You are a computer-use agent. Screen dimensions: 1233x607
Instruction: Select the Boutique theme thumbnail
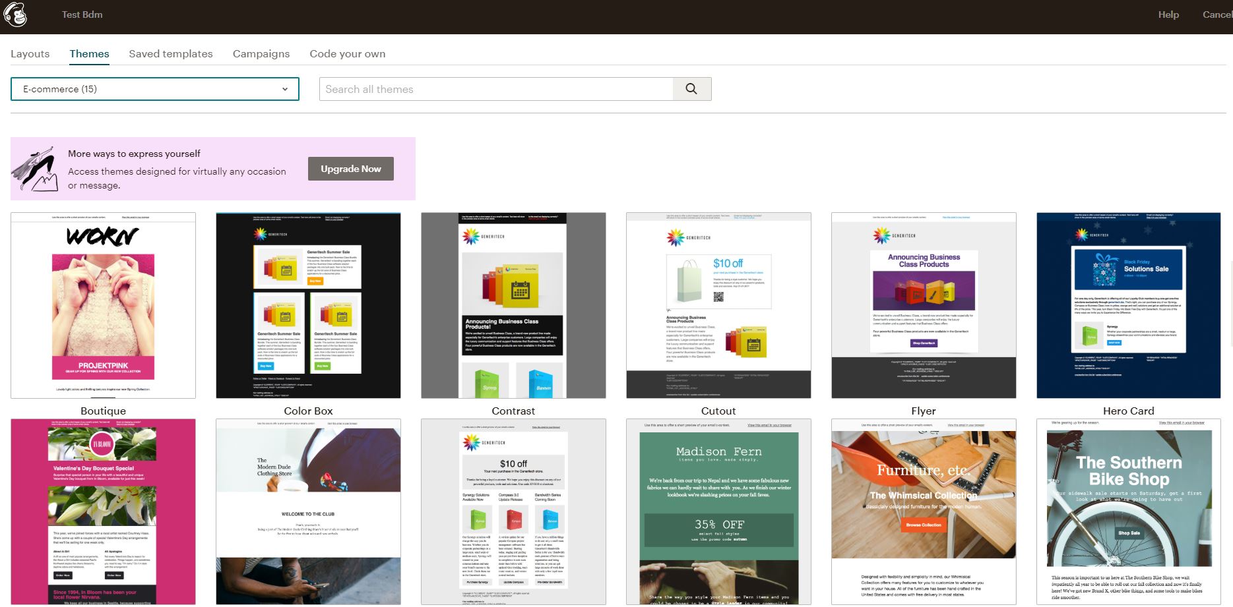click(104, 305)
